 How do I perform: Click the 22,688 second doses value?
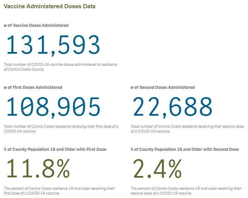172,107
